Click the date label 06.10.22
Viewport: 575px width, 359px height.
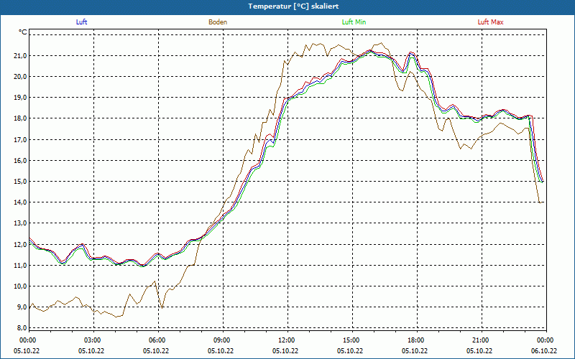point(544,350)
